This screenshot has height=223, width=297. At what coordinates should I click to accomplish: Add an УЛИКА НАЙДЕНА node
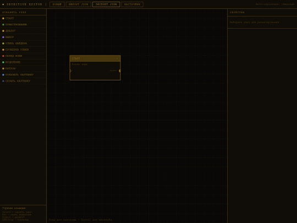pos(23,43)
